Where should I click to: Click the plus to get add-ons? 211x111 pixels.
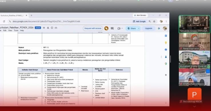166,75
